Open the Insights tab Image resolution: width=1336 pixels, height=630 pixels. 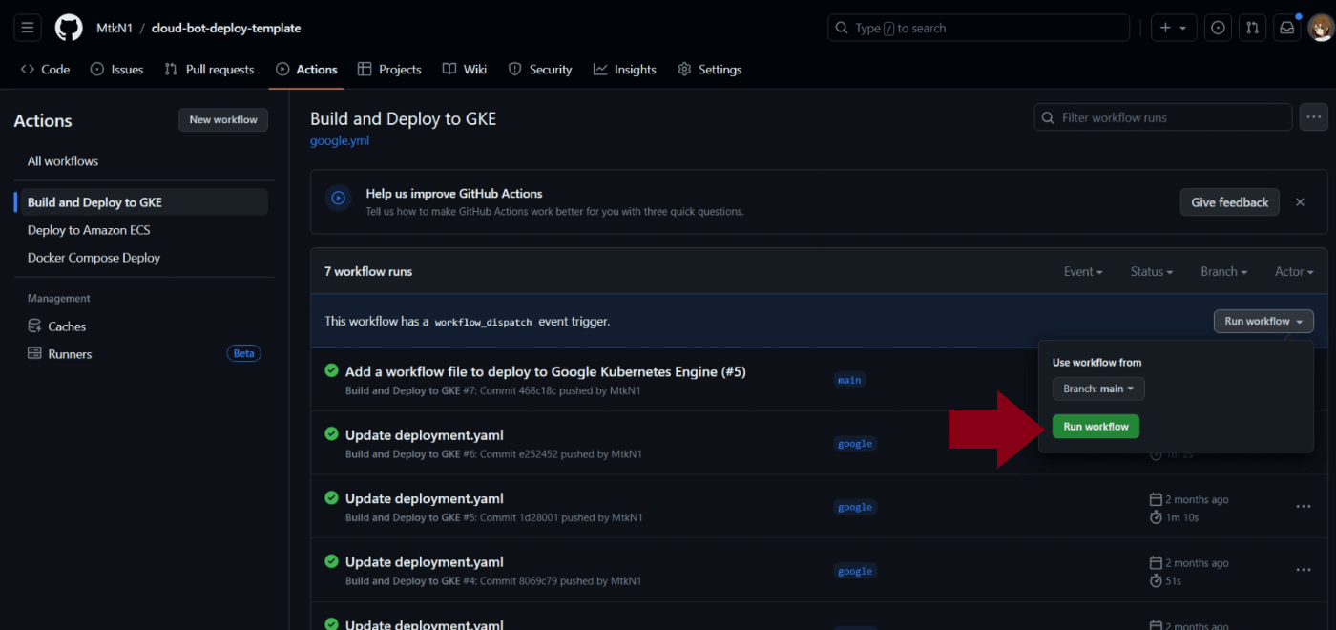625,69
